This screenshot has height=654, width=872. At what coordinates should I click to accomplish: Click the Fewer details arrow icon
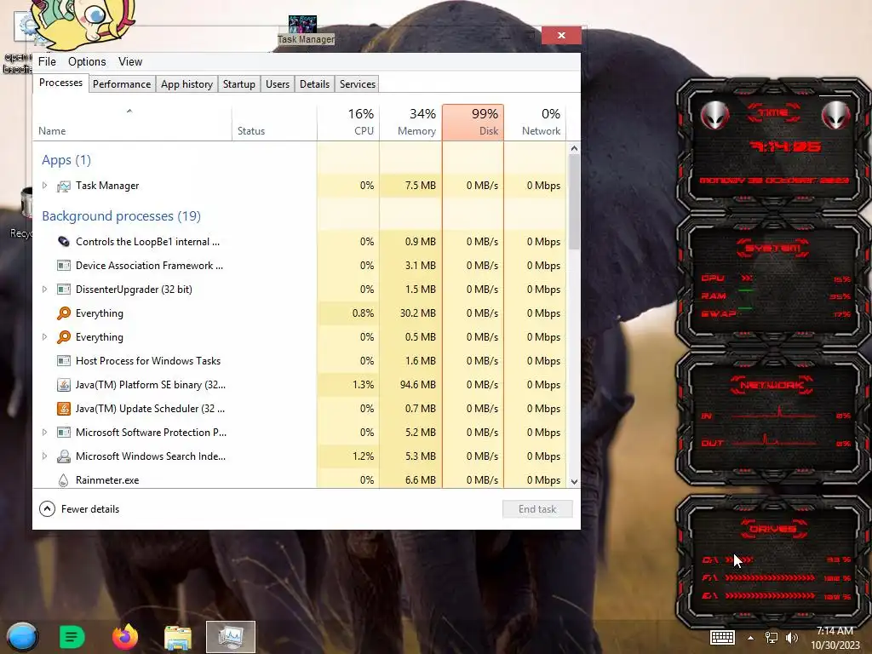48,509
